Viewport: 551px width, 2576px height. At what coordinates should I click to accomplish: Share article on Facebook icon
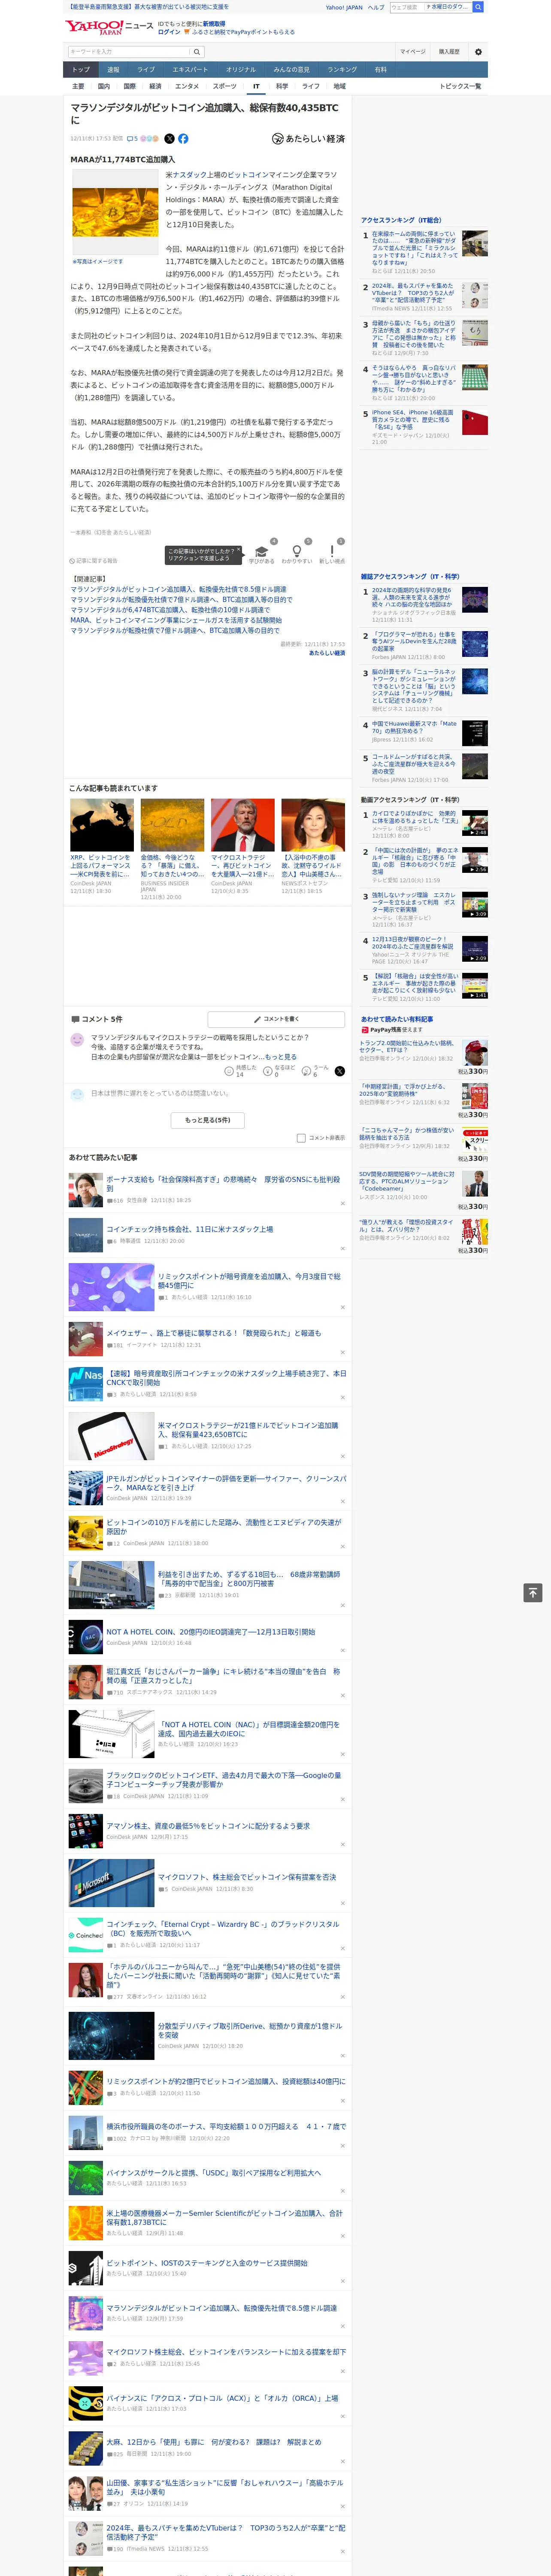click(x=183, y=139)
